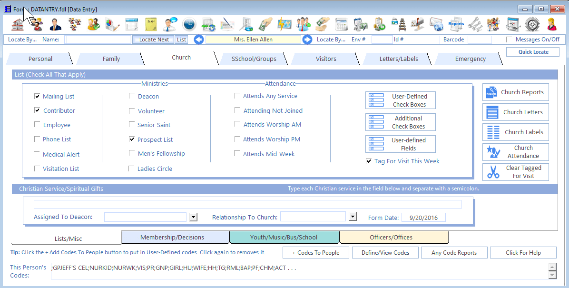
Task: Click the Define/View Codes button
Action: point(385,253)
